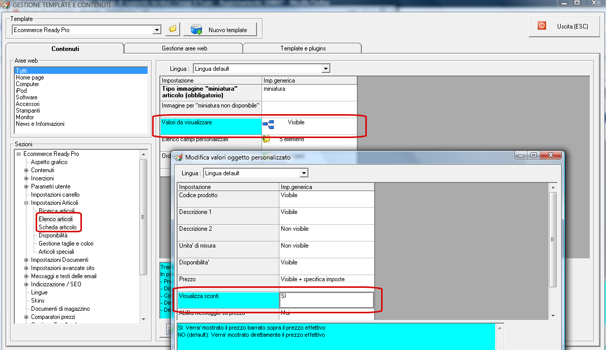Click the yellow folder icon beside template dropdown
Image resolution: width=606 pixels, height=350 pixels.
coord(172,29)
